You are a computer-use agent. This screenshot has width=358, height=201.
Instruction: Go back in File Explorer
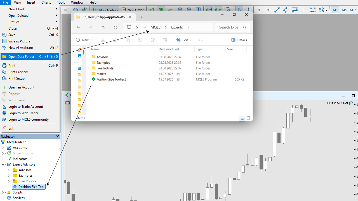tap(78, 27)
